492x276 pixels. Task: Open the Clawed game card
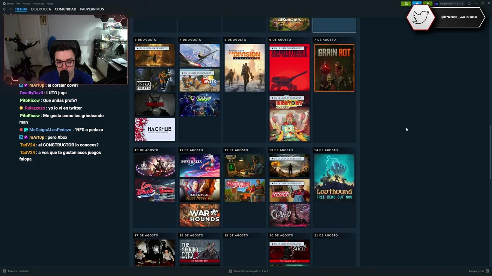click(x=289, y=215)
